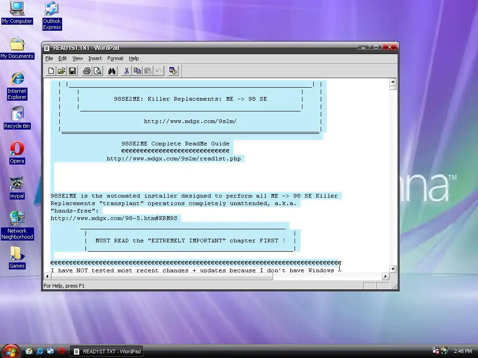This screenshot has height=358, width=478.
Task: Click the "hands-free": text line
Action: coord(75,211)
